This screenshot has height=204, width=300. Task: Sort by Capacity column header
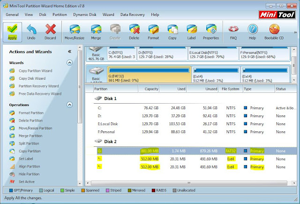(x=149, y=89)
